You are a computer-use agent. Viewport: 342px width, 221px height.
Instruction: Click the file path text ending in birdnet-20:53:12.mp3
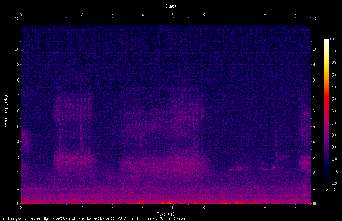coord(92,218)
